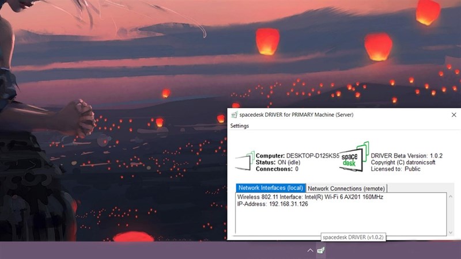Click DRIVER Beta Version: 1.0.2 text
The image size is (461, 259).
click(x=407, y=155)
